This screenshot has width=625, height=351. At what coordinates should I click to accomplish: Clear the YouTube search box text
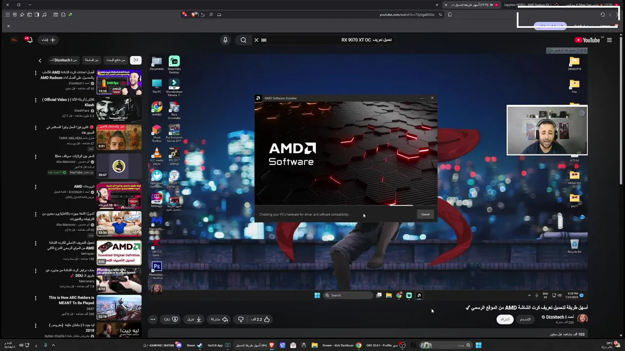(256, 40)
